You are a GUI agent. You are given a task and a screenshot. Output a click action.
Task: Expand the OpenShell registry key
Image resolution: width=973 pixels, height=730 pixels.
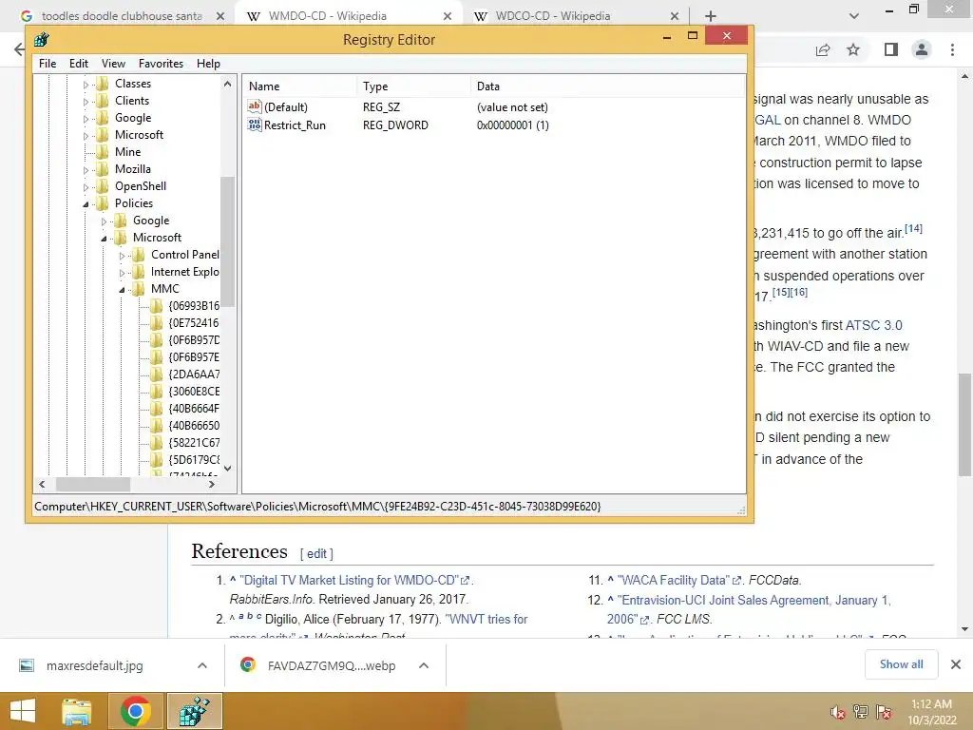86,187
